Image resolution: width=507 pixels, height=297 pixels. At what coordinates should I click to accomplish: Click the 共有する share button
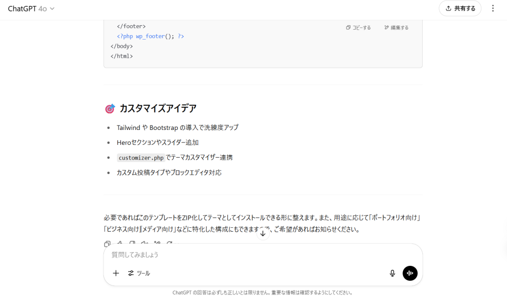460,8
